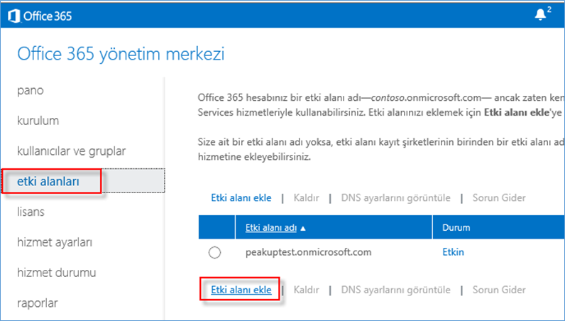Click top Kaldır action
The width and height of the screenshot is (565, 321).
(306, 197)
